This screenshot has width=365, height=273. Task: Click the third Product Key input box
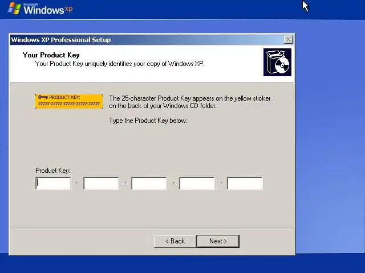(149, 183)
